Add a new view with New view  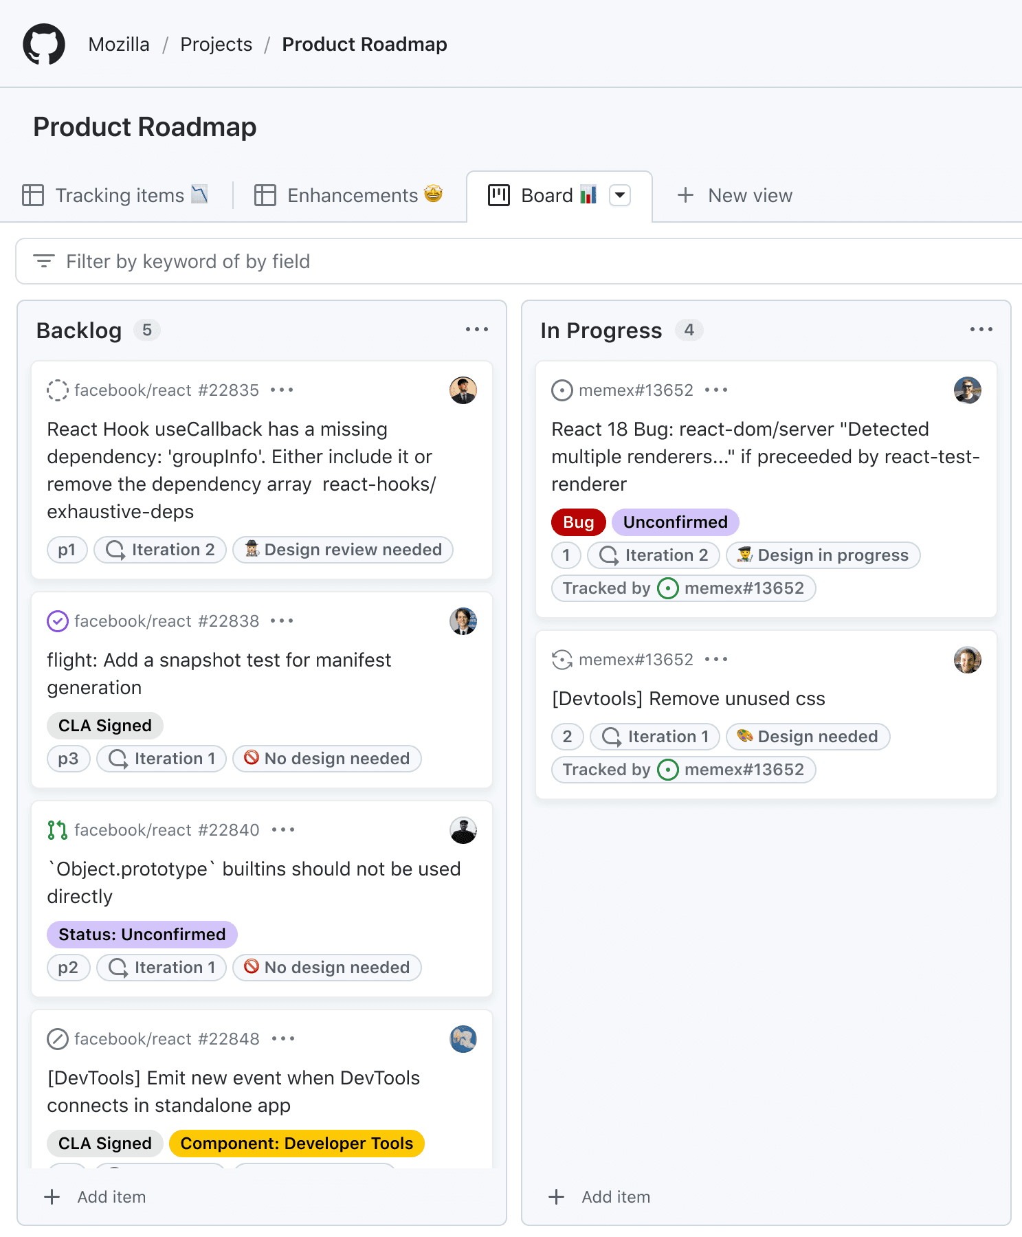pos(735,195)
